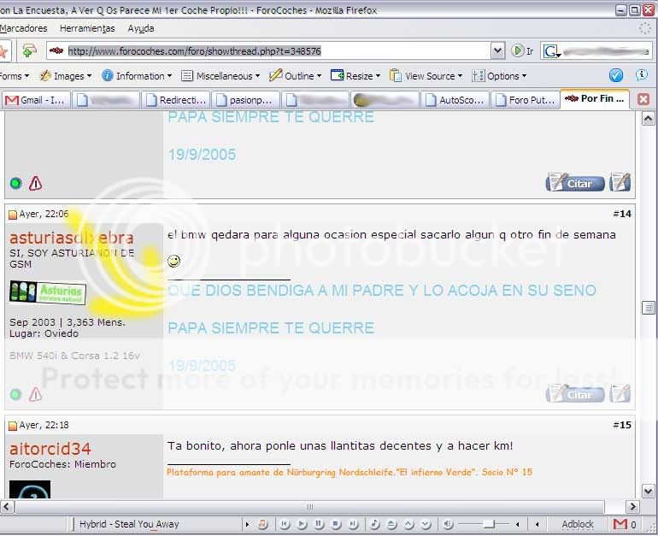Open the Options menu in developer toolbar
658x536 pixels.
(499, 76)
